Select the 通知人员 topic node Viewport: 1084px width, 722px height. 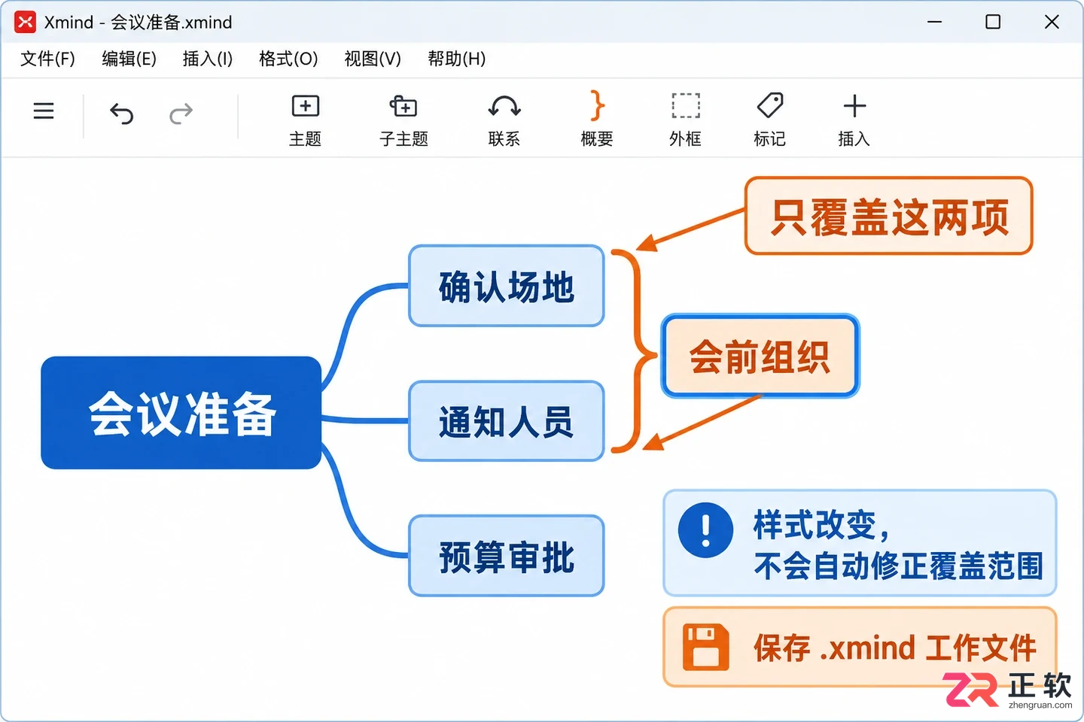point(507,421)
